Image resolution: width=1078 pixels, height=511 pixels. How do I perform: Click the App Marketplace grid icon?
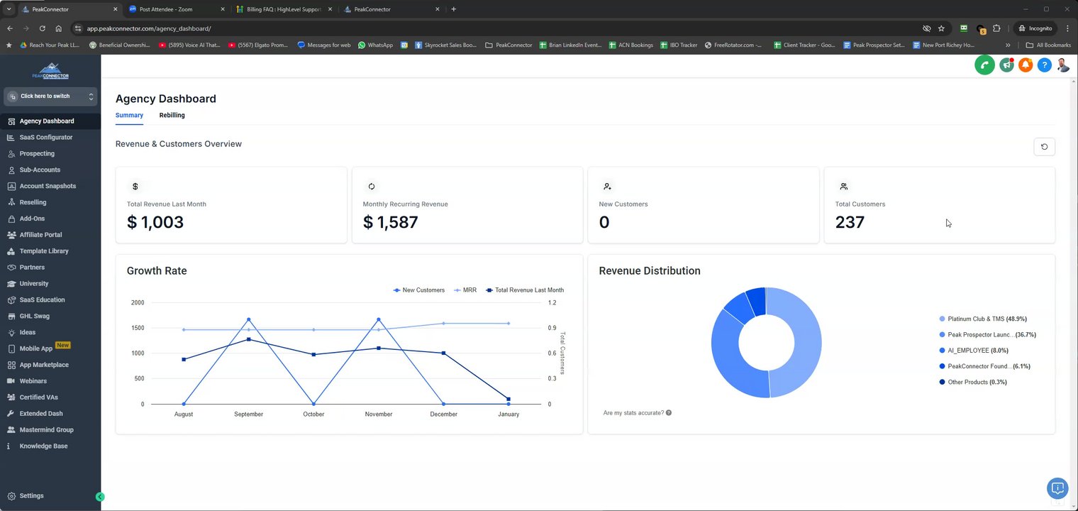pos(12,366)
